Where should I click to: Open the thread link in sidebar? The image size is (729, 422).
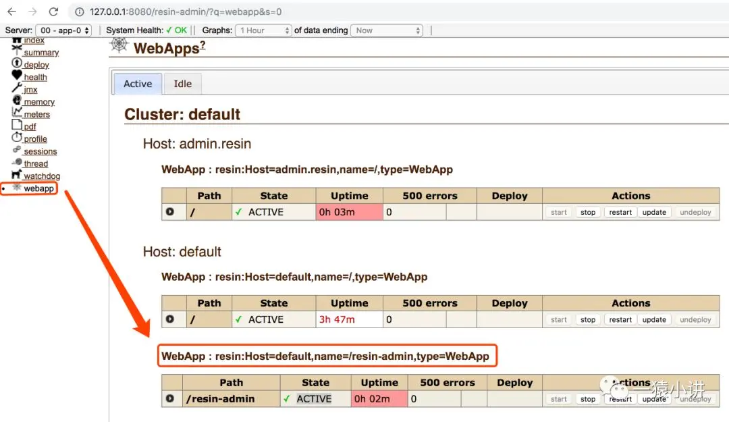(x=36, y=164)
